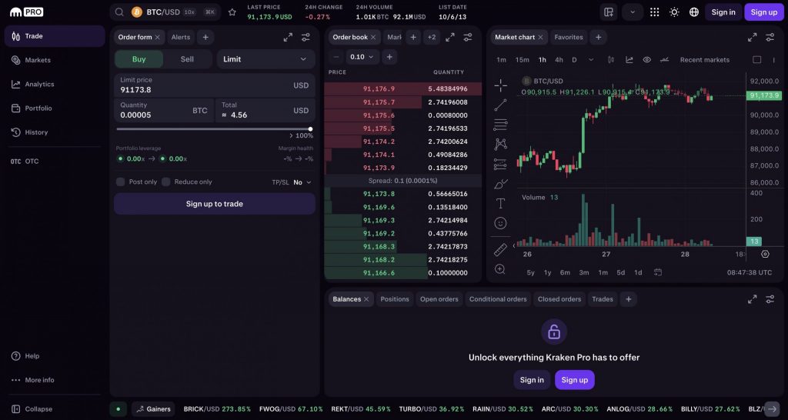
Task: Select the pattern drawing tool
Action: [x=500, y=144]
